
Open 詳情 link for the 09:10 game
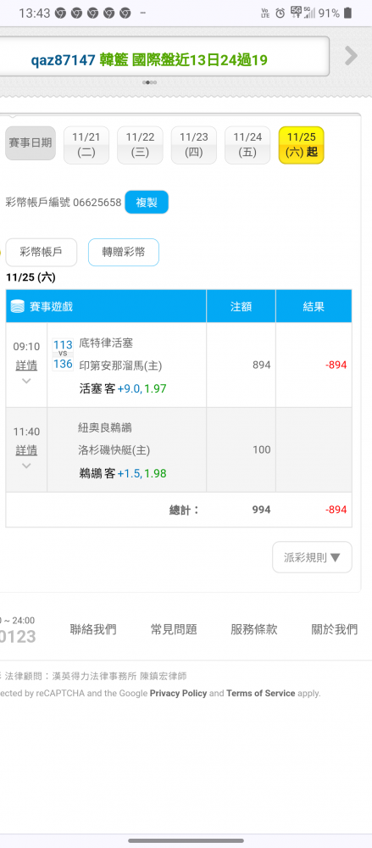coord(26,365)
